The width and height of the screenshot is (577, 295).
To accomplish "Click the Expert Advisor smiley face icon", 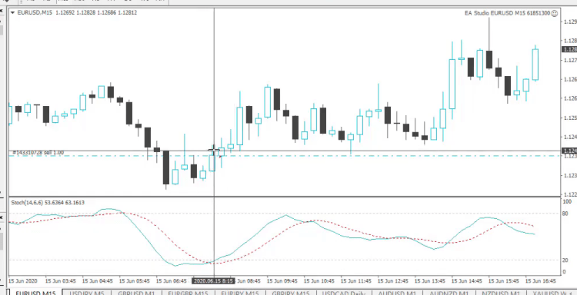I will 555,13.
